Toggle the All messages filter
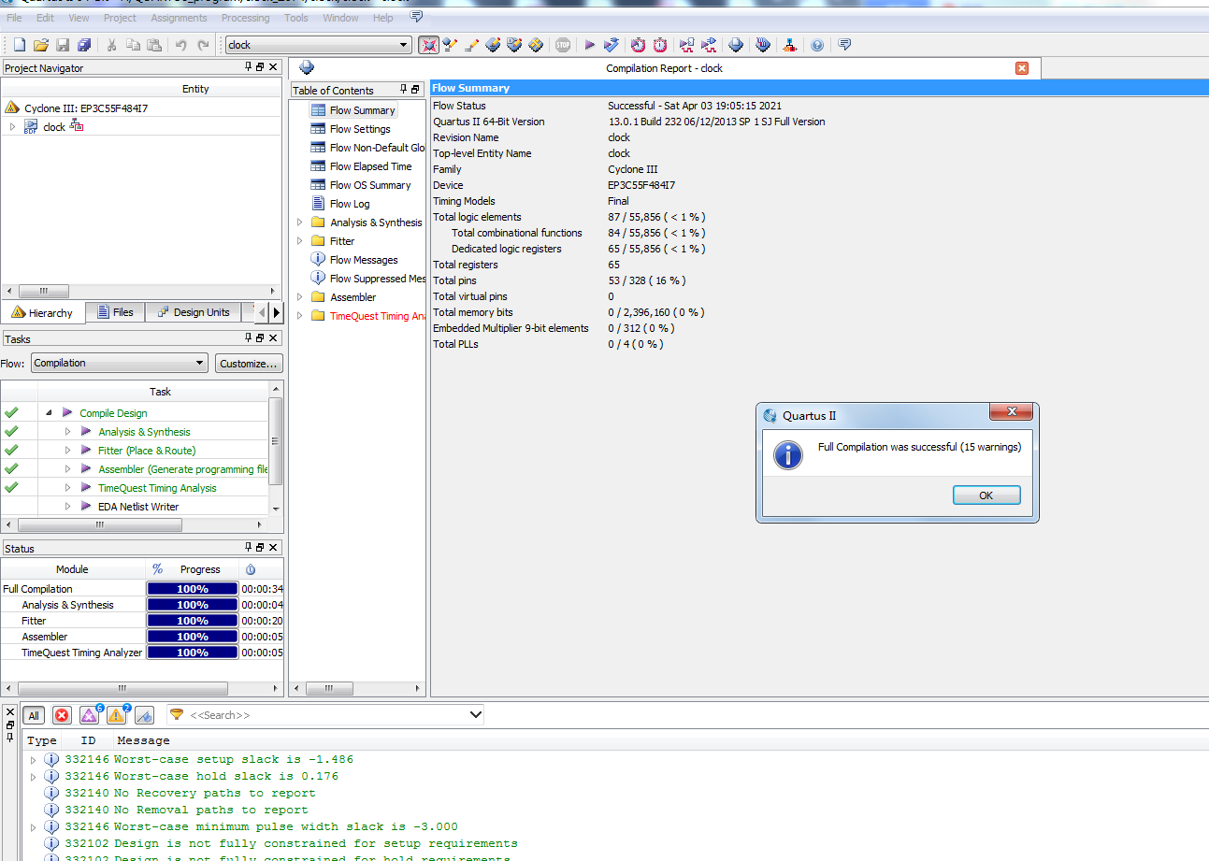1209x861 pixels. point(33,714)
